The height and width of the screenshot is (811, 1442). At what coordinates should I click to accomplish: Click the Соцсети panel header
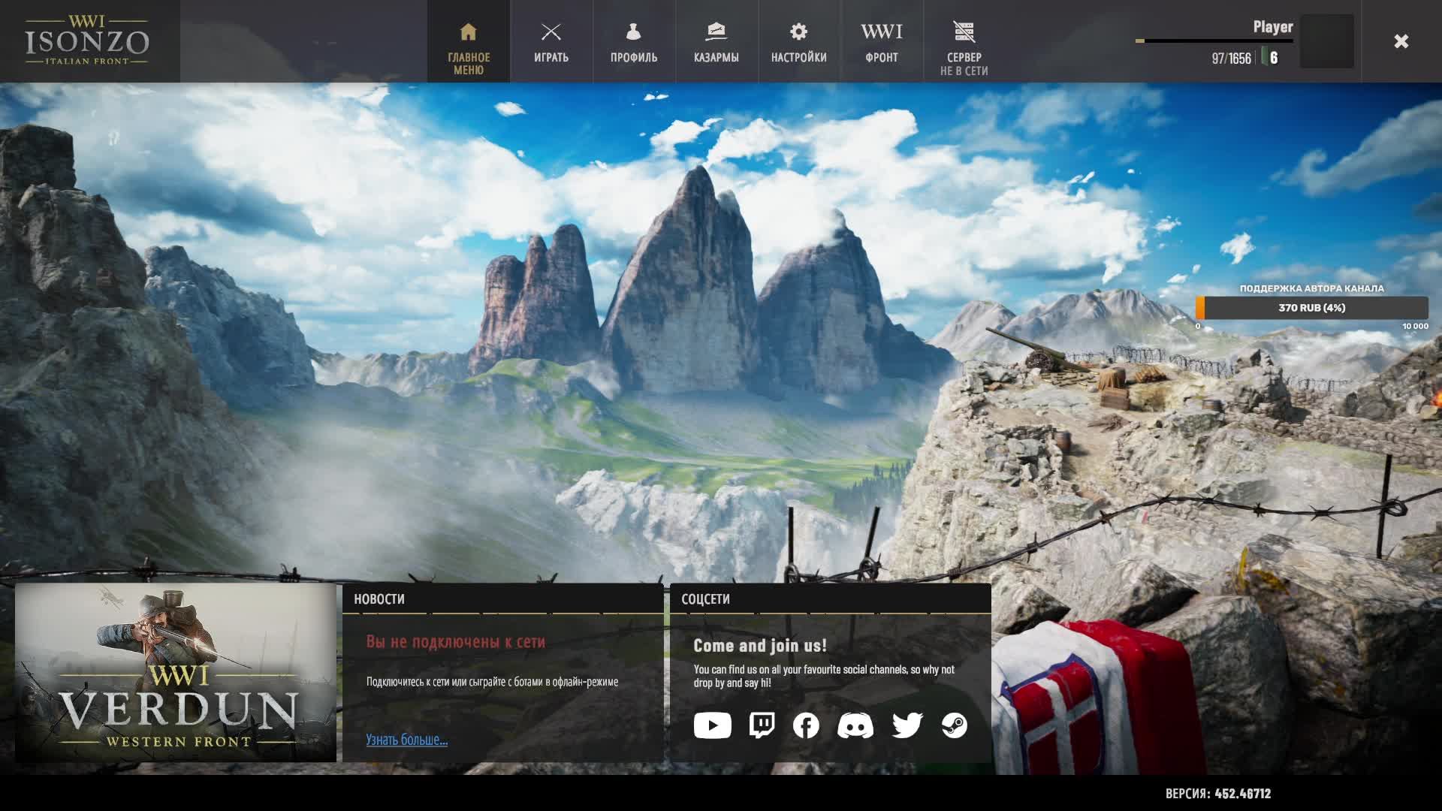click(x=831, y=598)
